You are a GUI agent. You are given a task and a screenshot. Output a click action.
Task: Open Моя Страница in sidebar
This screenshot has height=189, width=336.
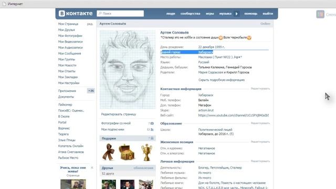click(68, 24)
